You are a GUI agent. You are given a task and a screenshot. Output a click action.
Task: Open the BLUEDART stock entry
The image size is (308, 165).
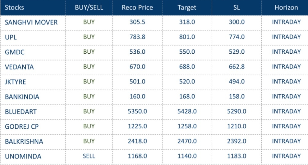tap(21, 112)
